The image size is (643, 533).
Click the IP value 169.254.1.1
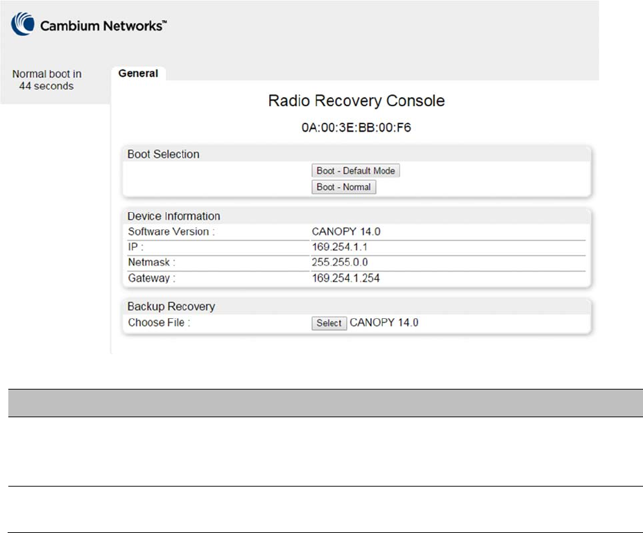coord(340,247)
